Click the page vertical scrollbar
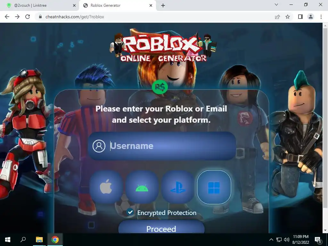Screen dimensions: 328x246 click(325, 117)
